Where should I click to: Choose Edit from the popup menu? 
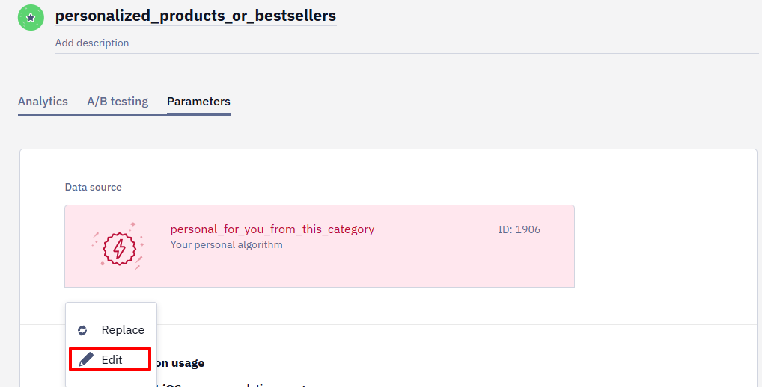coord(110,359)
